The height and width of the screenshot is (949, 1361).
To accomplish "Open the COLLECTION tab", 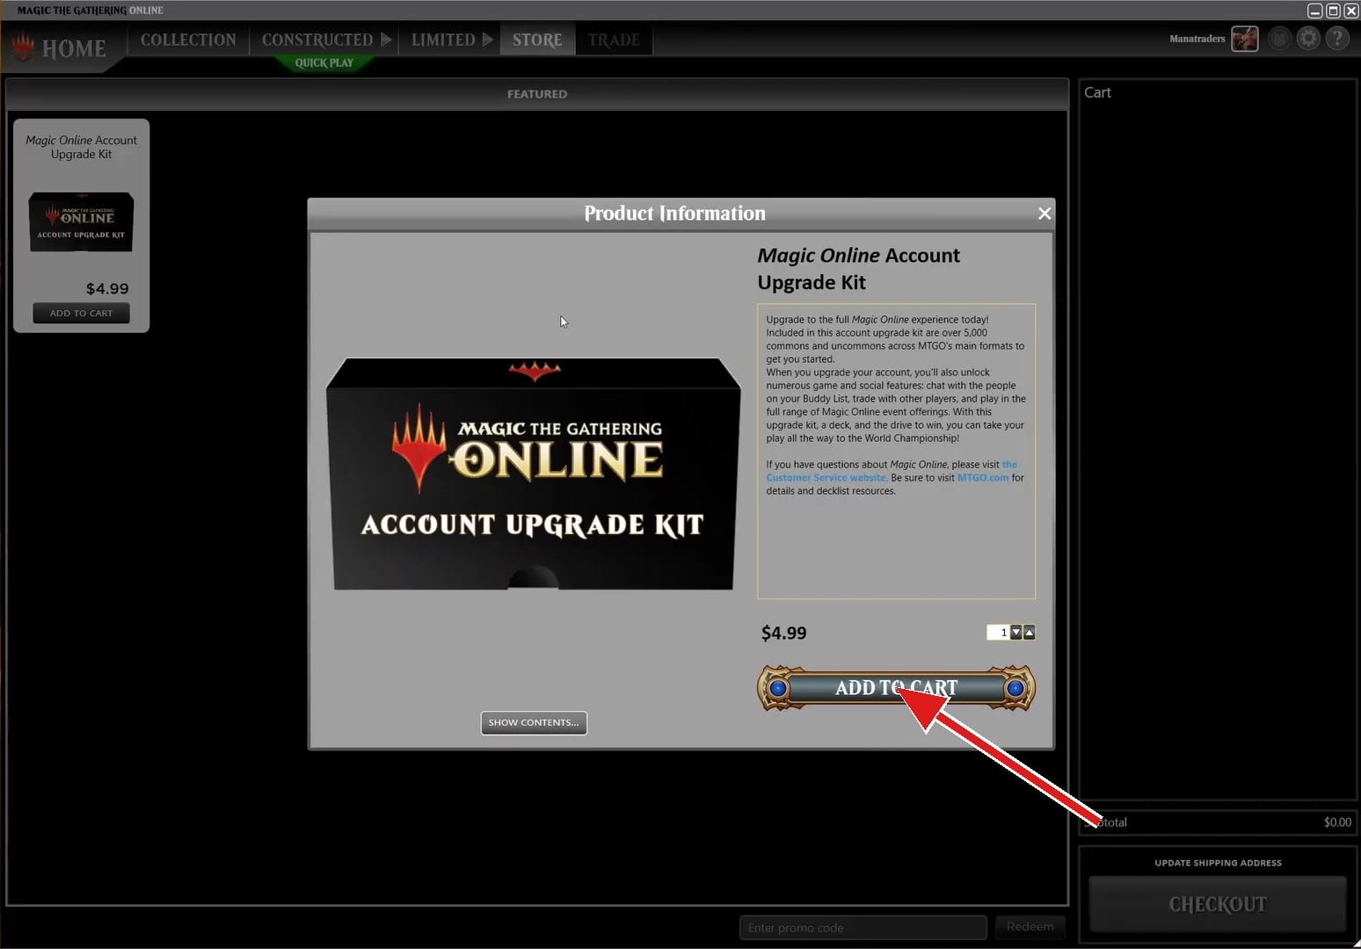I will click(x=188, y=40).
